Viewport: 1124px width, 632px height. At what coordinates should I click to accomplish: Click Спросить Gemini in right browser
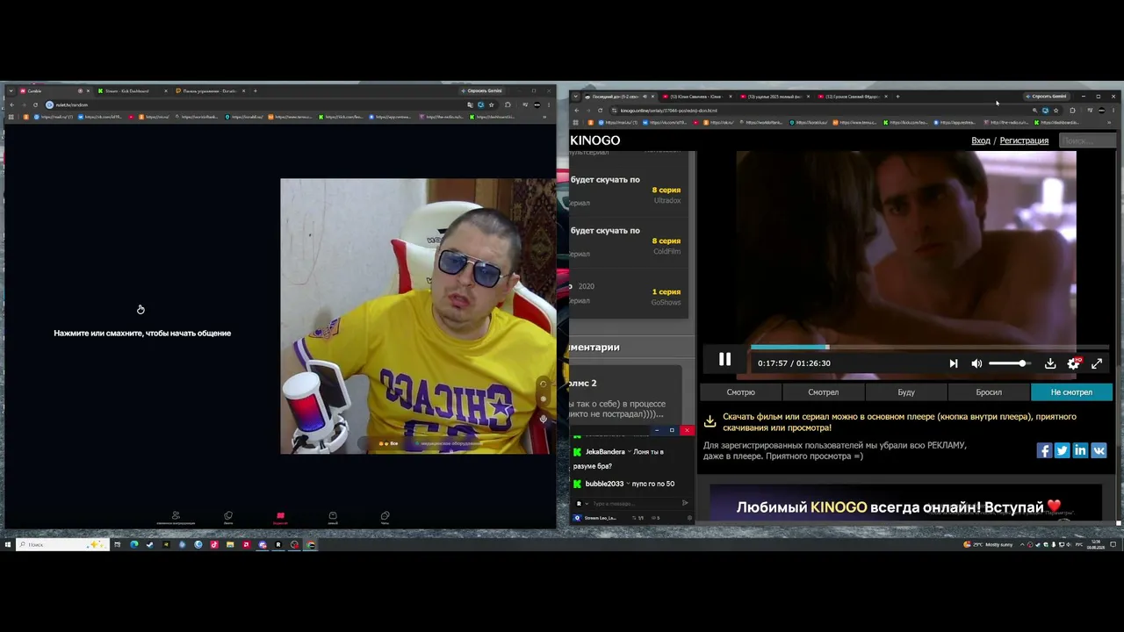point(1046,97)
